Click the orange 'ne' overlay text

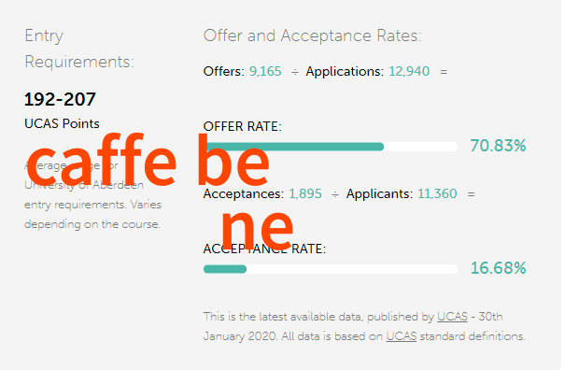(257, 227)
